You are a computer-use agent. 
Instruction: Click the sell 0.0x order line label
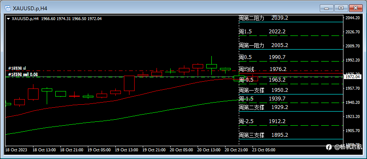click(x=23, y=74)
